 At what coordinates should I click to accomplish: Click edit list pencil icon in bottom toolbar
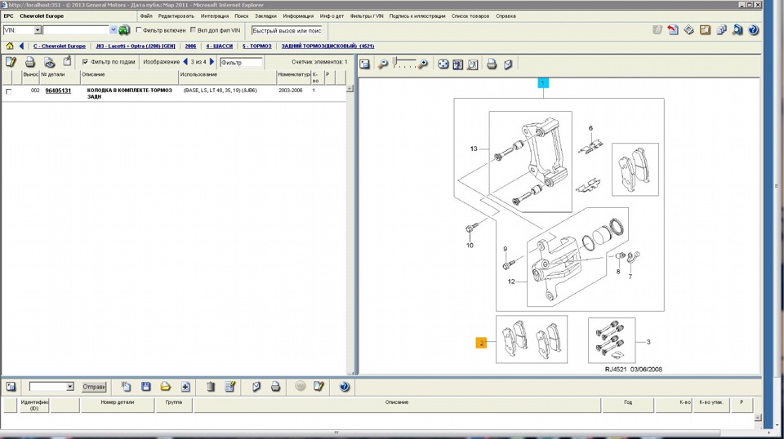click(x=230, y=387)
